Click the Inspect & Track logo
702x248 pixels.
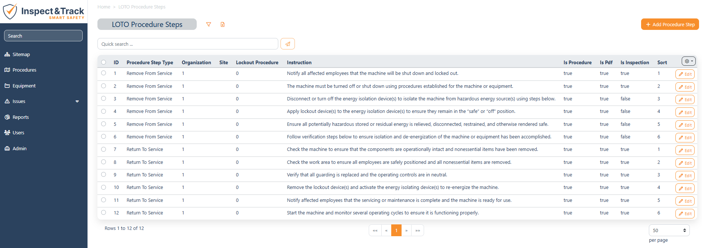click(x=44, y=11)
